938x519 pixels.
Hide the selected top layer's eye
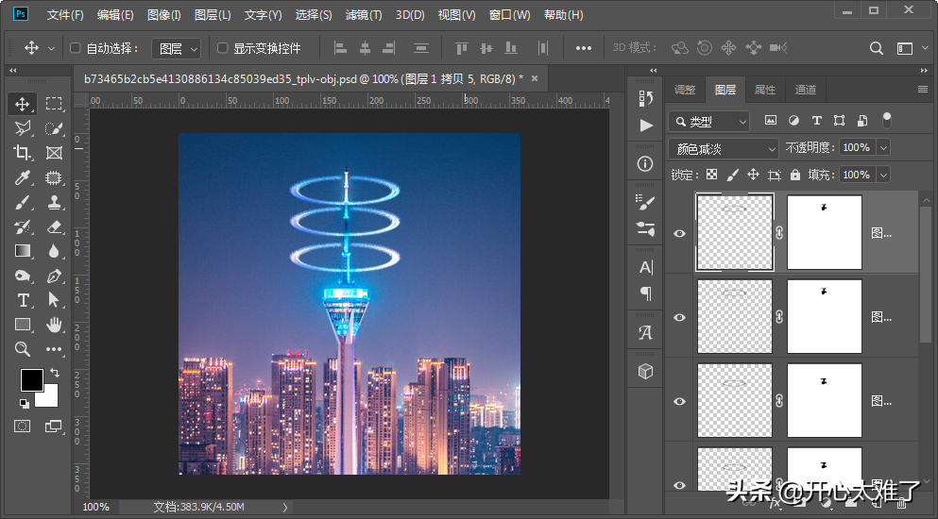679,233
